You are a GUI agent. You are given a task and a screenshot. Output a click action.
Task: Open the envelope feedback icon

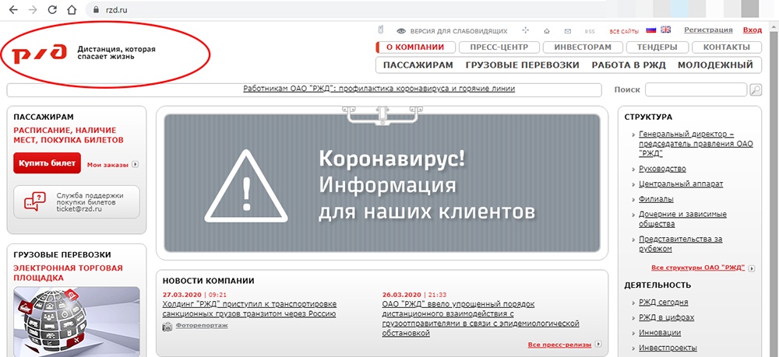pos(568,31)
